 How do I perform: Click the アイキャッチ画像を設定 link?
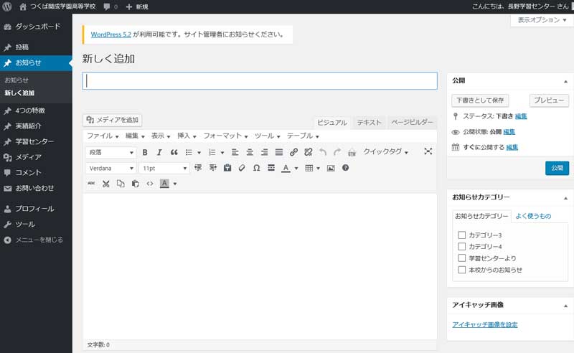485,324
